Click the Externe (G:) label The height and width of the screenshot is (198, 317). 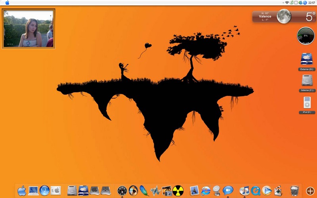point(307,69)
